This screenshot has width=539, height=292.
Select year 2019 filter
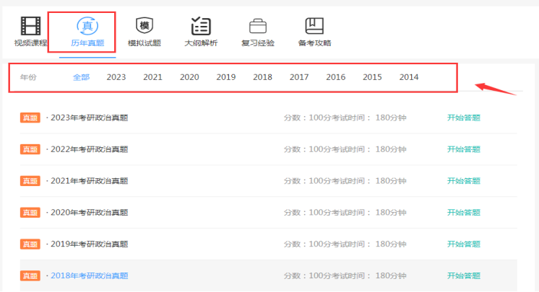(226, 77)
